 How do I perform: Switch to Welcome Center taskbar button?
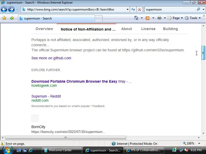[x=62, y=150]
